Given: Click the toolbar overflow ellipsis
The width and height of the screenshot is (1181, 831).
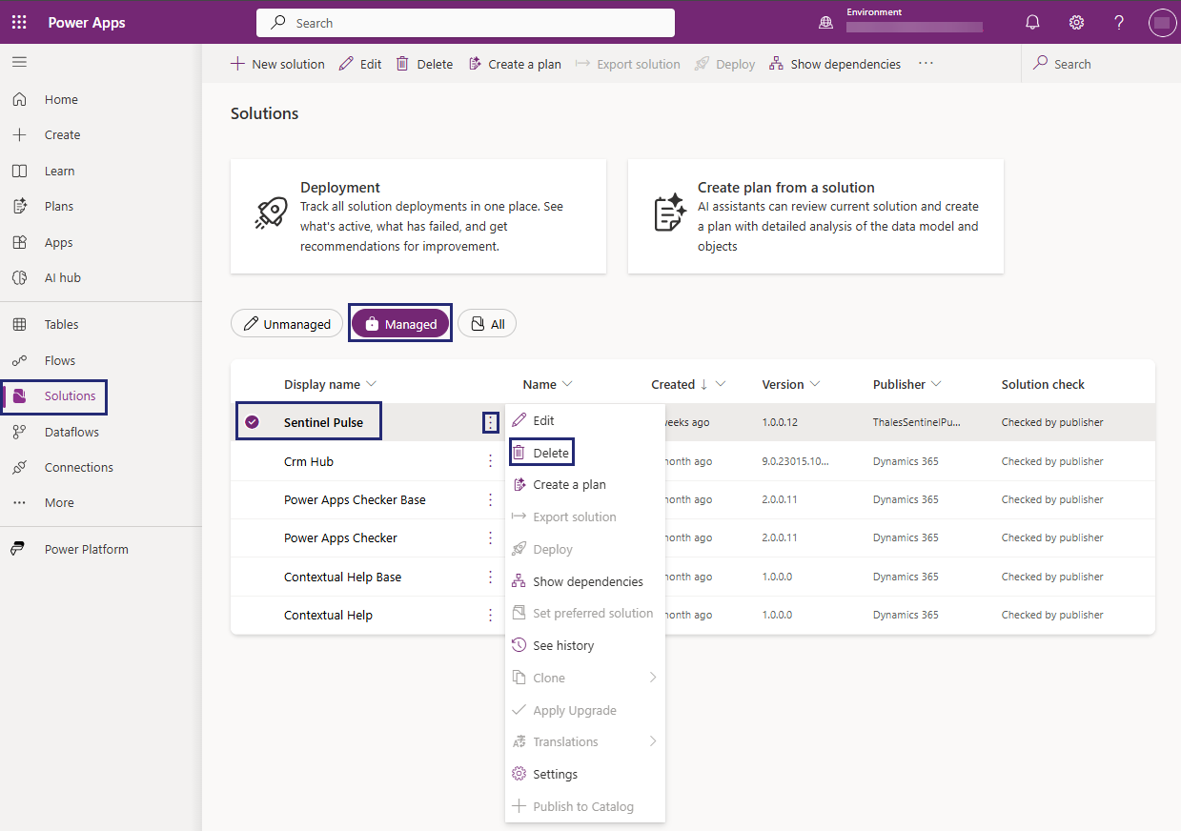Looking at the screenshot, I should [x=926, y=64].
